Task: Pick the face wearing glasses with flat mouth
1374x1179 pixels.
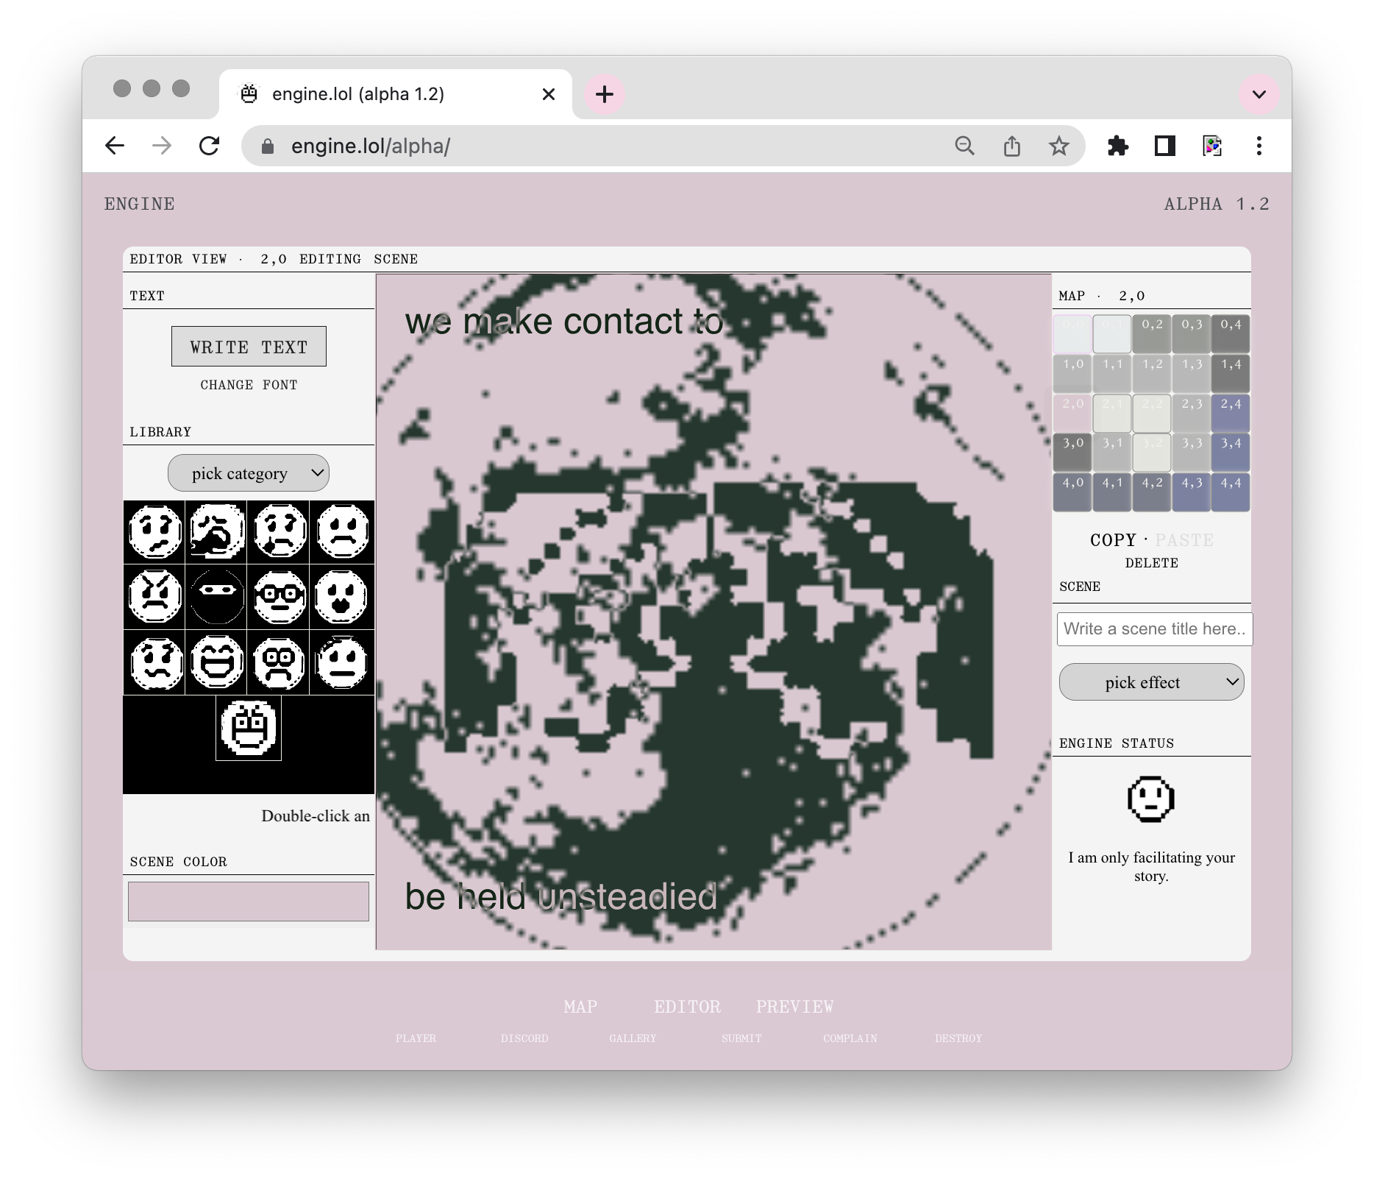Action: pos(280,597)
